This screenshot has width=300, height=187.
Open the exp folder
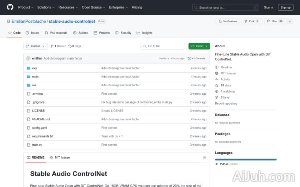pyautogui.click(x=34, y=68)
